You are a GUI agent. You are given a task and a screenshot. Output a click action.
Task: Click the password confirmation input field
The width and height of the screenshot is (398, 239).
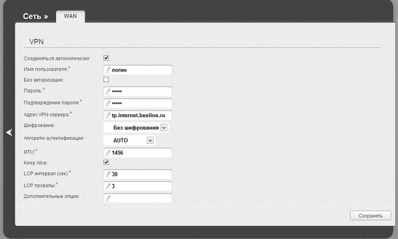click(142, 103)
